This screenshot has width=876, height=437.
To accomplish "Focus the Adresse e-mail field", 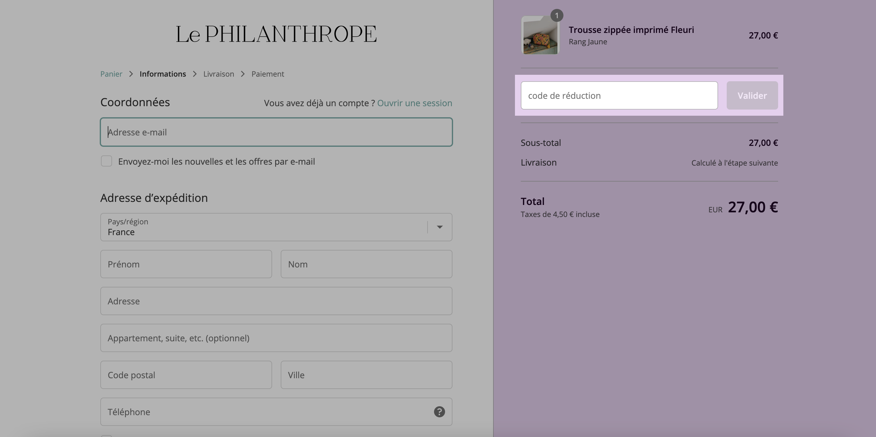I will (276, 132).
